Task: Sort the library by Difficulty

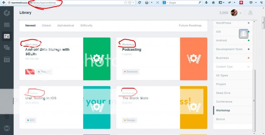Action: pos(86,26)
